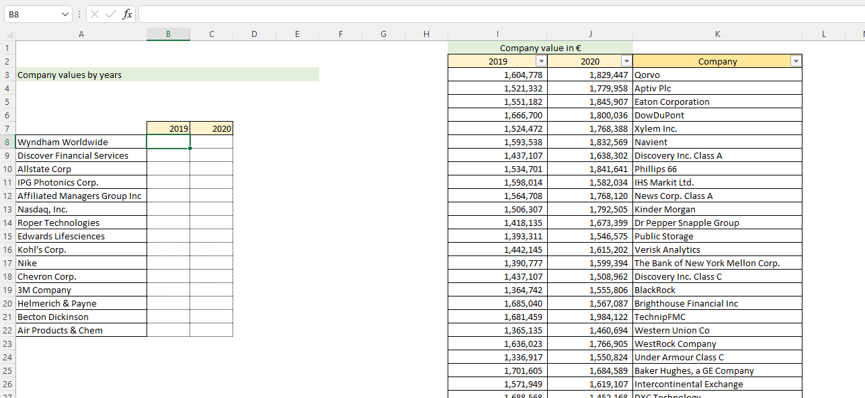The height and width of the screenshot is (398, 865).
Task: Click the 'Company value in €' header cell
Action: point(540,48)
